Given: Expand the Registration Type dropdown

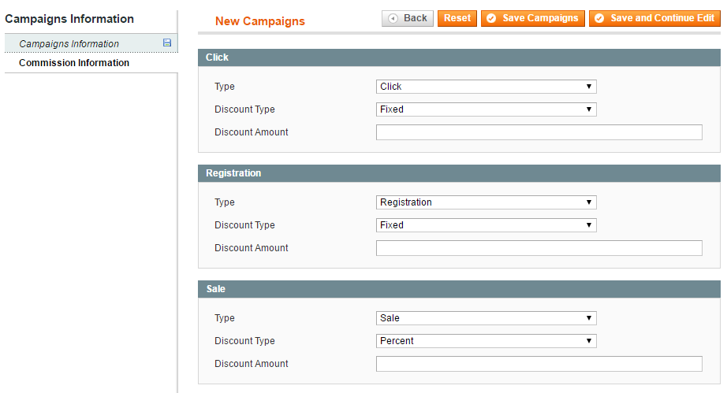Looking at the screenshot, I should click(486, 202).
